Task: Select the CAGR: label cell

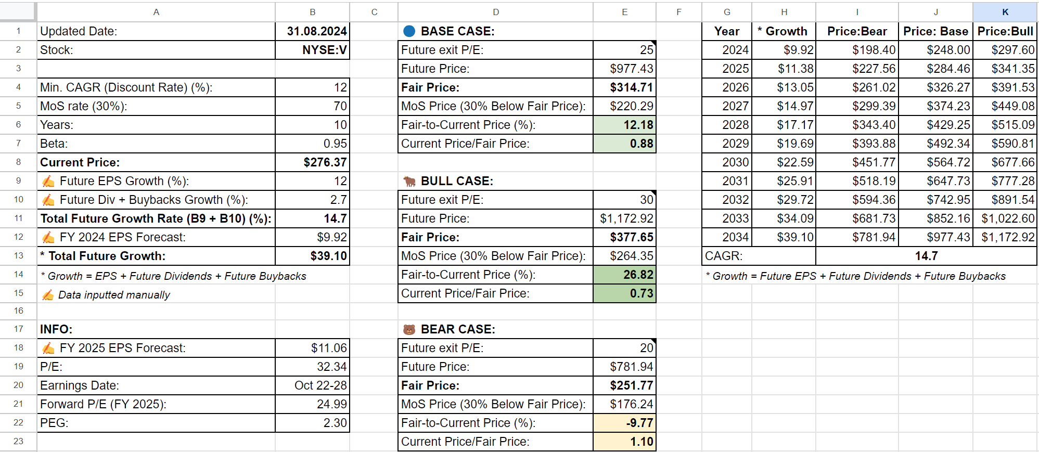Action: click(759, 256)
